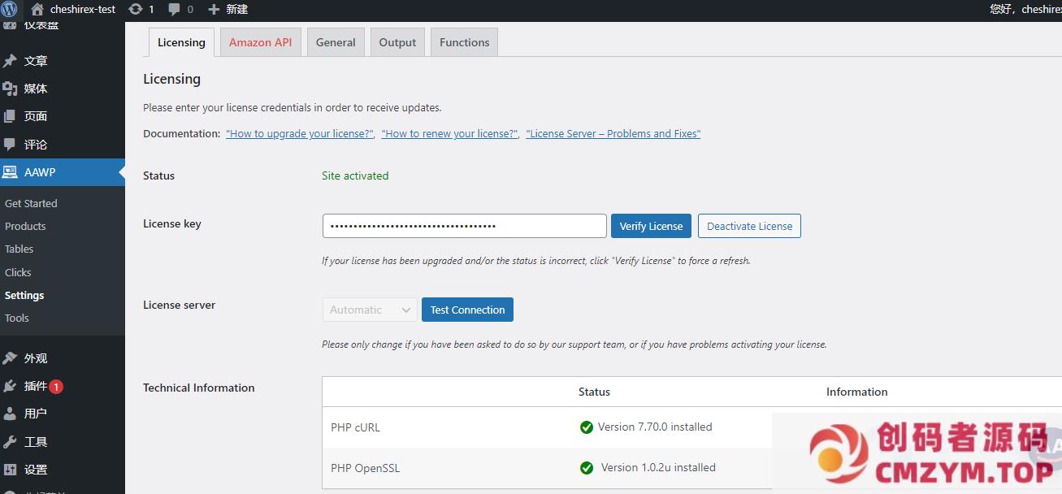
Task: Open "How to renew your license?" link
Action: click(449, 134)
